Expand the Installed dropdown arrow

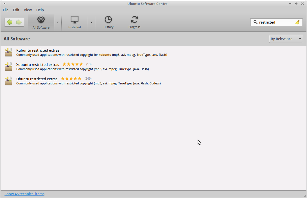(91, 22)
